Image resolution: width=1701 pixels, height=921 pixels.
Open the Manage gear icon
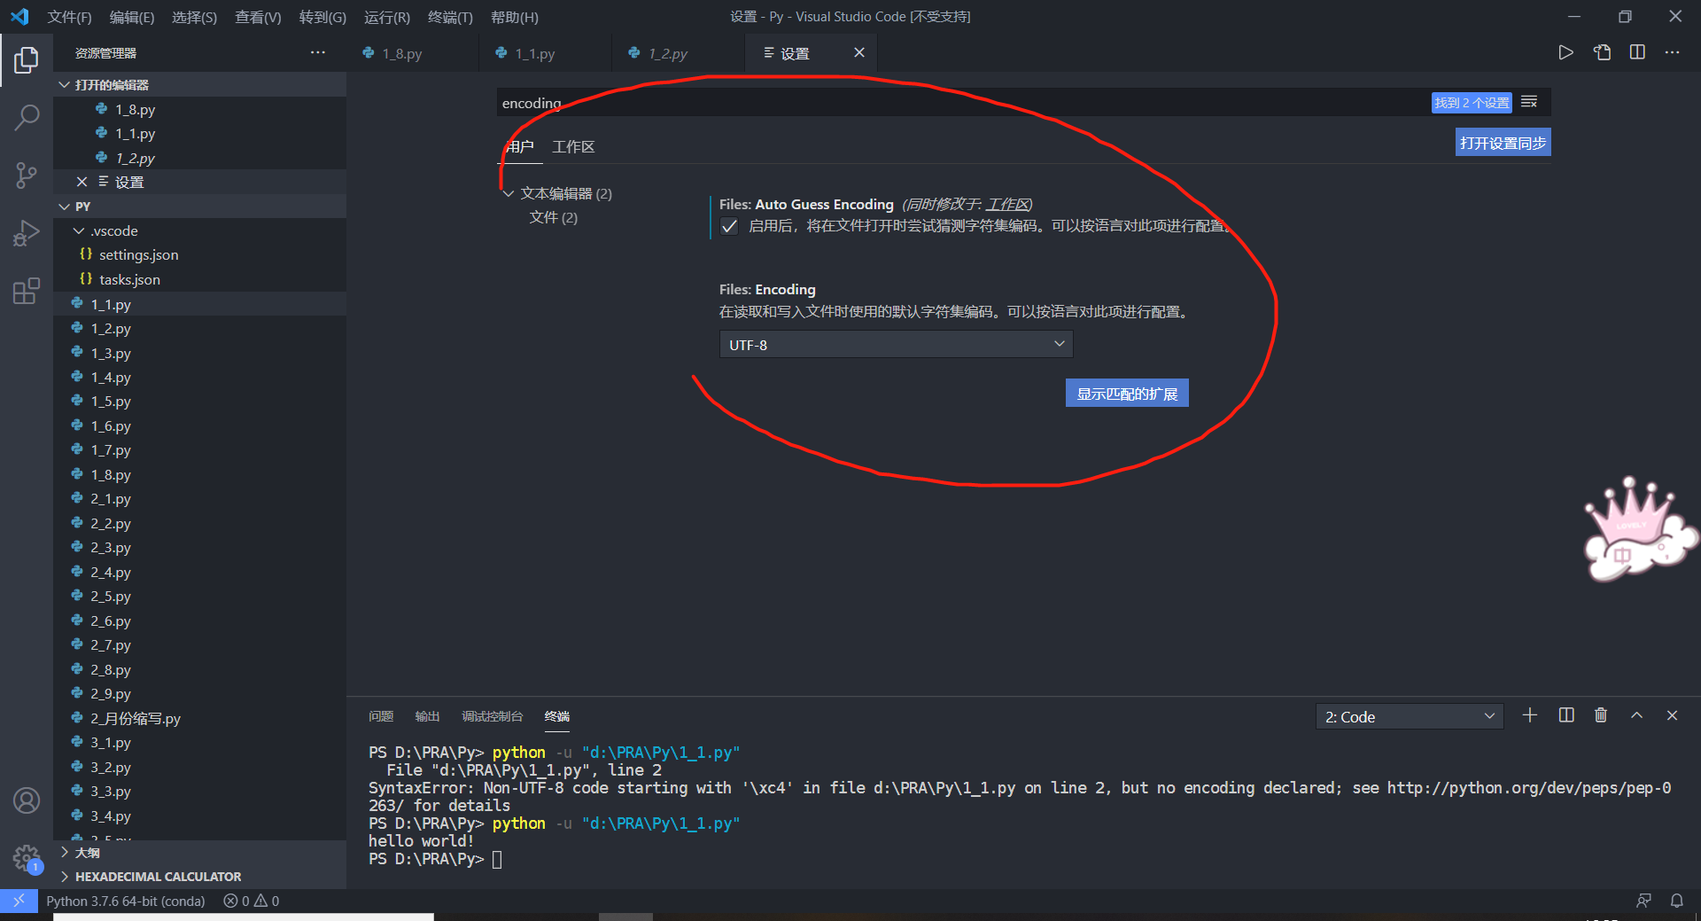pos(27,858)
